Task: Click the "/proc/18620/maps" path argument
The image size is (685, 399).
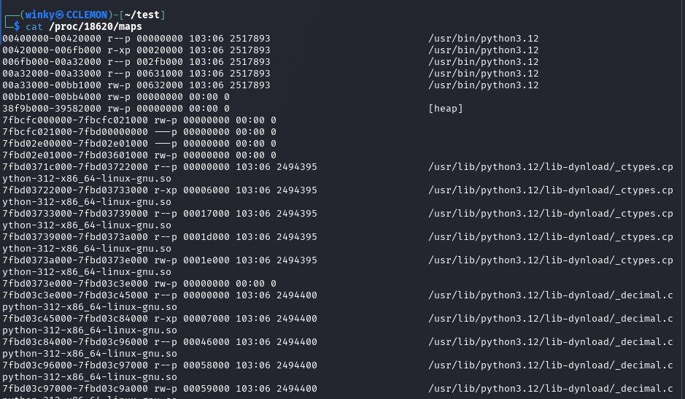Action: tap(96, 26)
